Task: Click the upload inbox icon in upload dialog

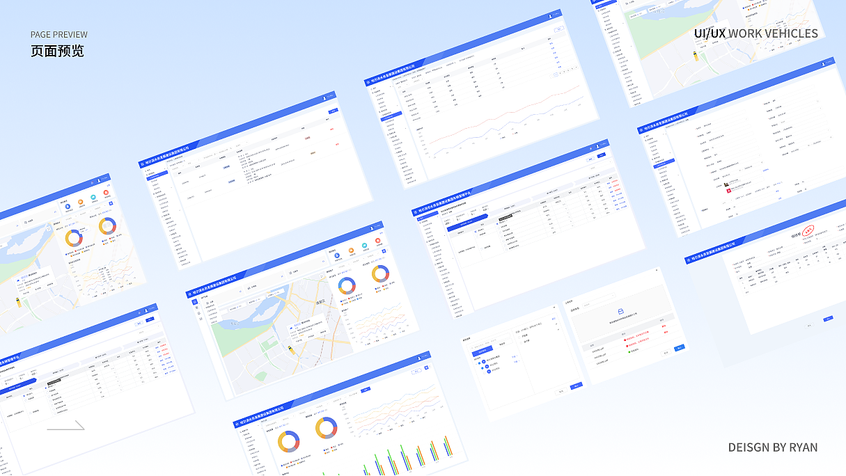Action: (620, 312)
